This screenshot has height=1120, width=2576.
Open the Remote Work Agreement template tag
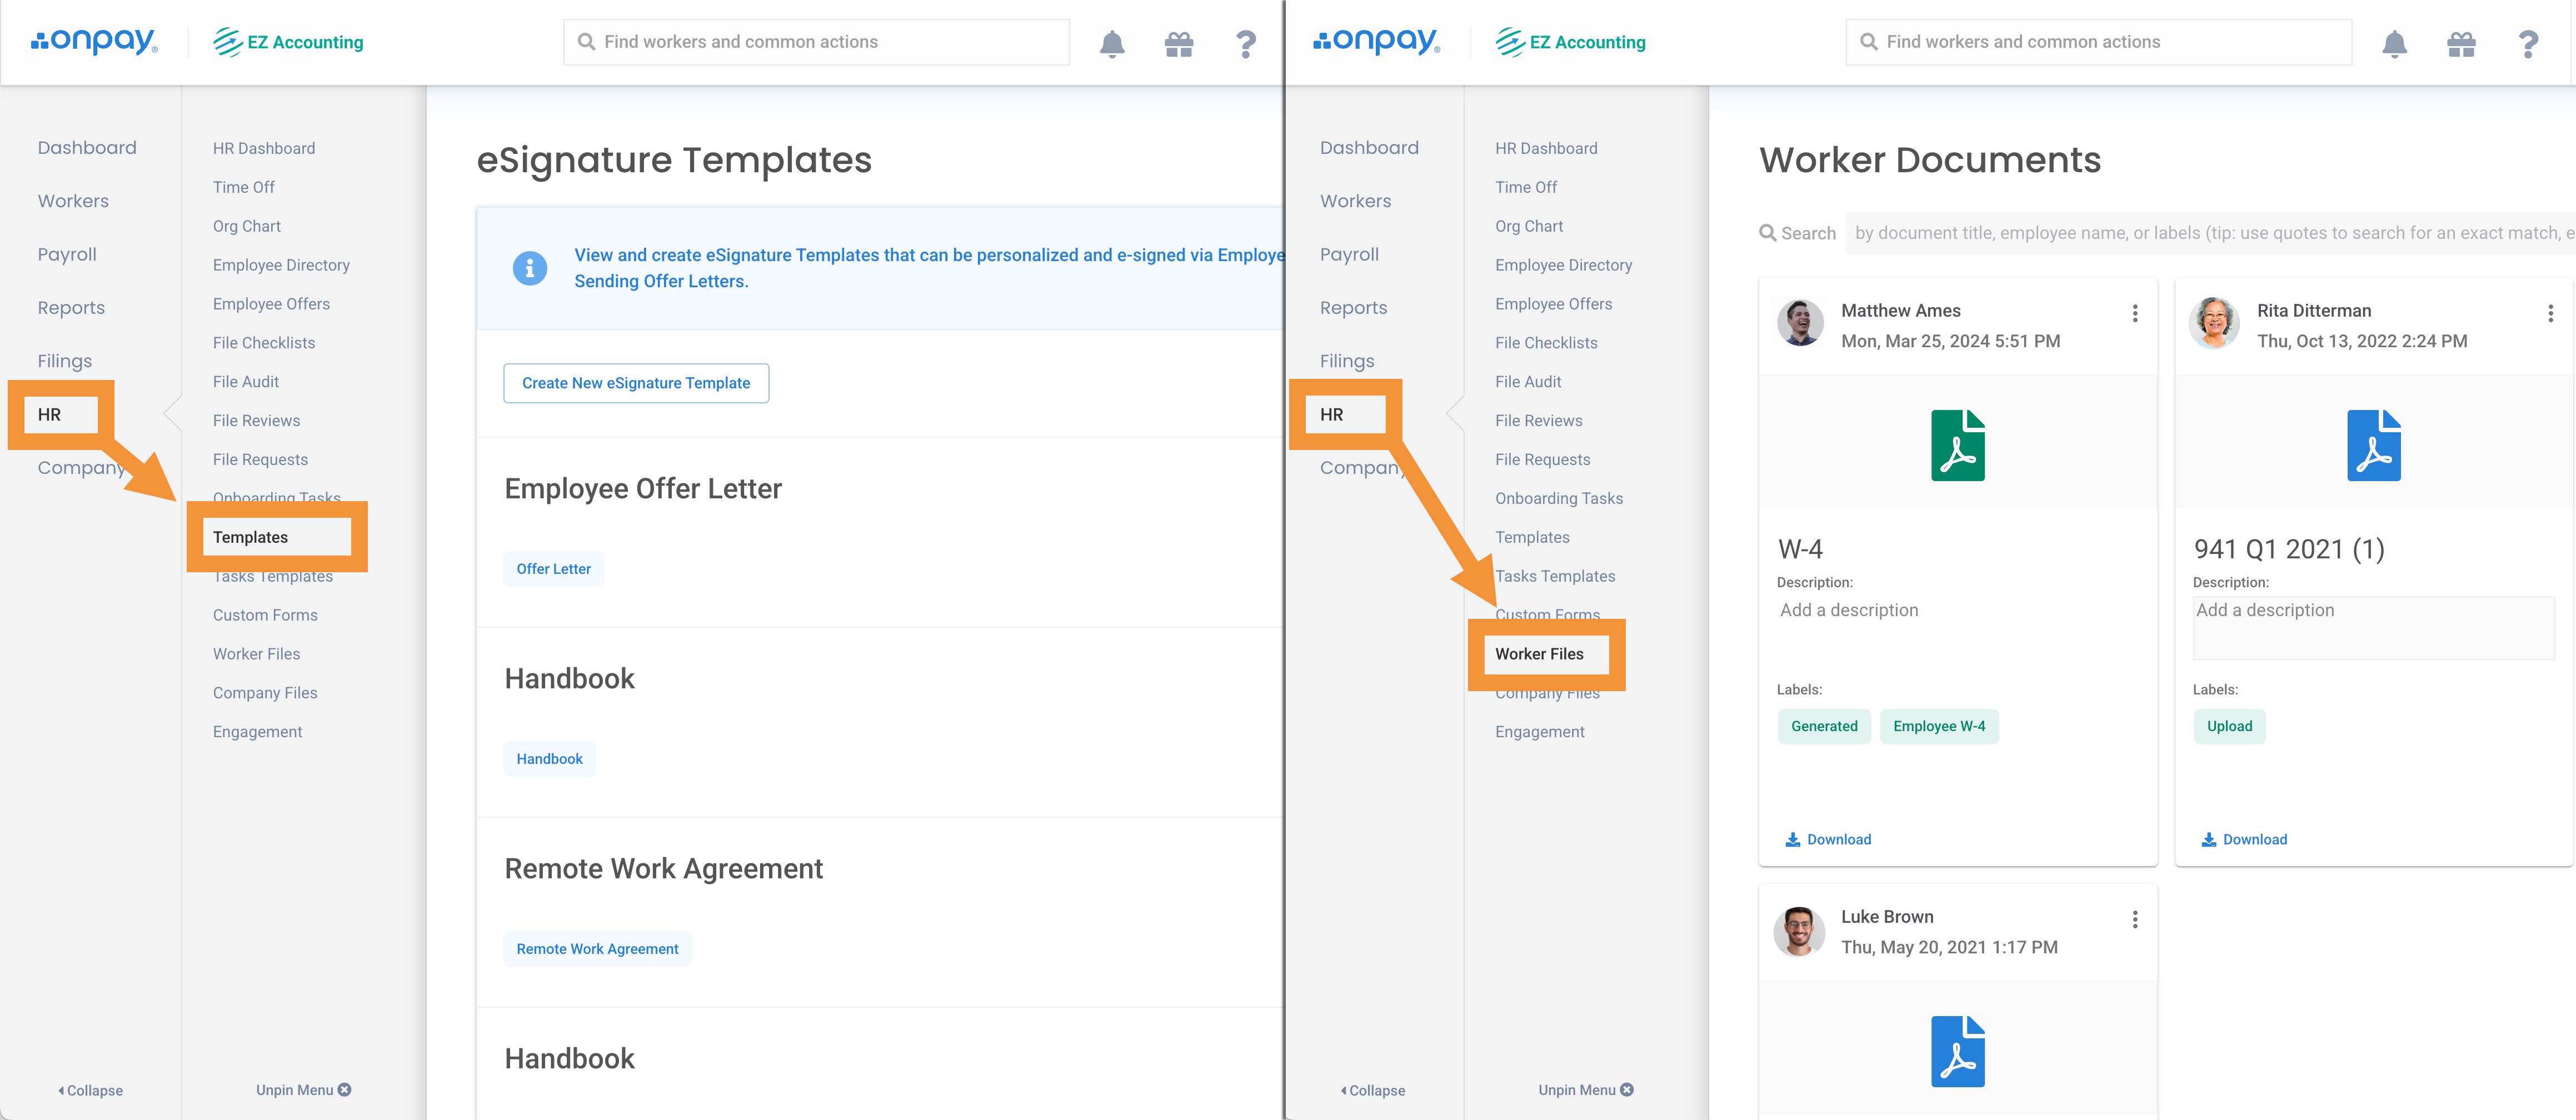coord(597,949)
